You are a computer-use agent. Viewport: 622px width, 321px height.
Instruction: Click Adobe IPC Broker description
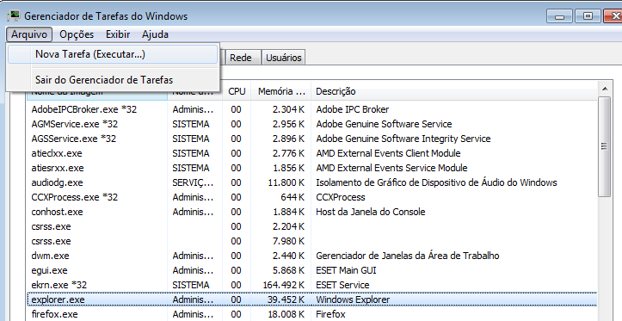point(352,109)
